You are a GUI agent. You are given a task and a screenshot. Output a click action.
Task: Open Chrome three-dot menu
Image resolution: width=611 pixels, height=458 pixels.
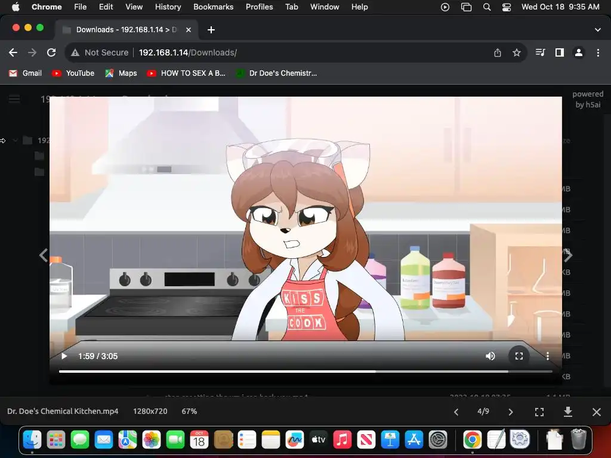tap(598, 52)
